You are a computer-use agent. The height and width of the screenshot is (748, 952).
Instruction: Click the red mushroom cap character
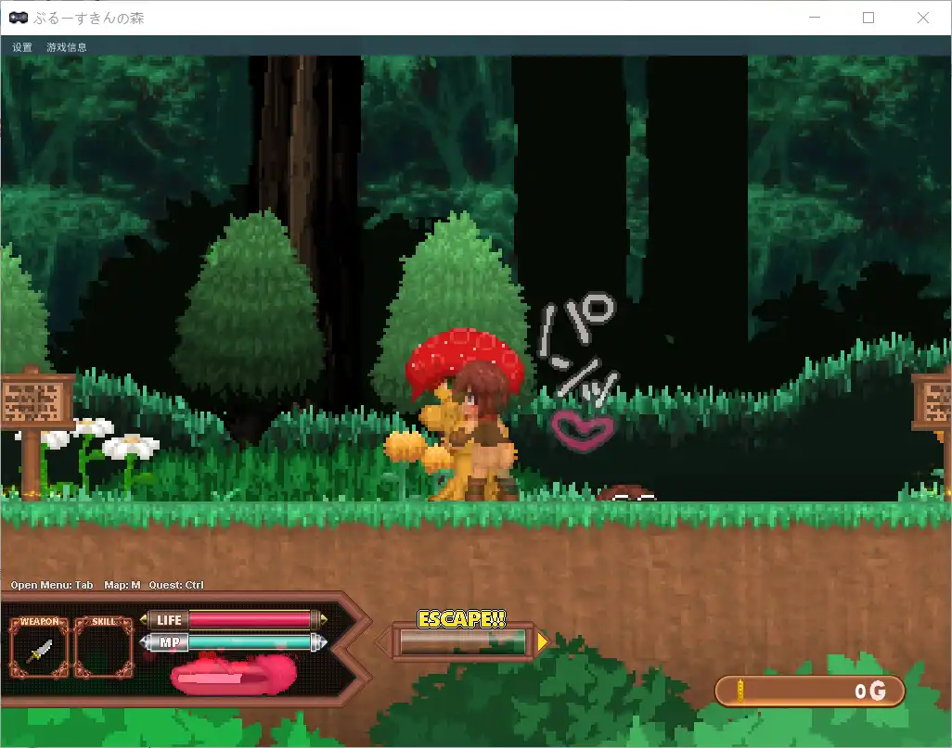pyautogui.click(x=465, y=362)
